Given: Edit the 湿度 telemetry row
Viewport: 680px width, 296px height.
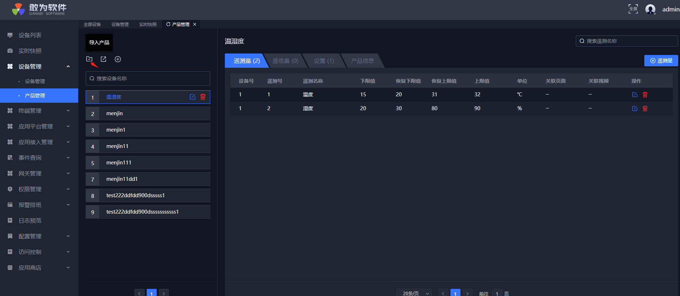Looking at the screenshot, I should coord(635,108).
